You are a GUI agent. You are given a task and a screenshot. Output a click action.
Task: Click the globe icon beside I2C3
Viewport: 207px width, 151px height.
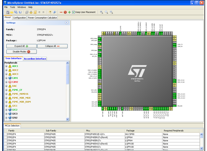(x=10, y=114)
